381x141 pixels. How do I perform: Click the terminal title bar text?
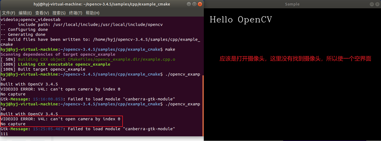tap(101, 4)
